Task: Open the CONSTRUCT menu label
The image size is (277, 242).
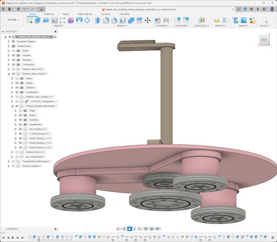Action: [201, 26]
